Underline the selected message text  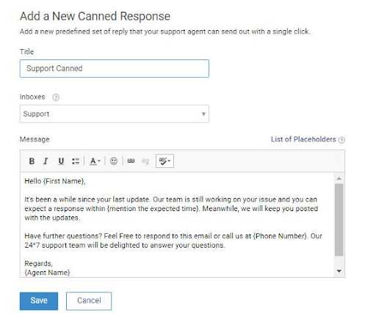tap(61, 161)
